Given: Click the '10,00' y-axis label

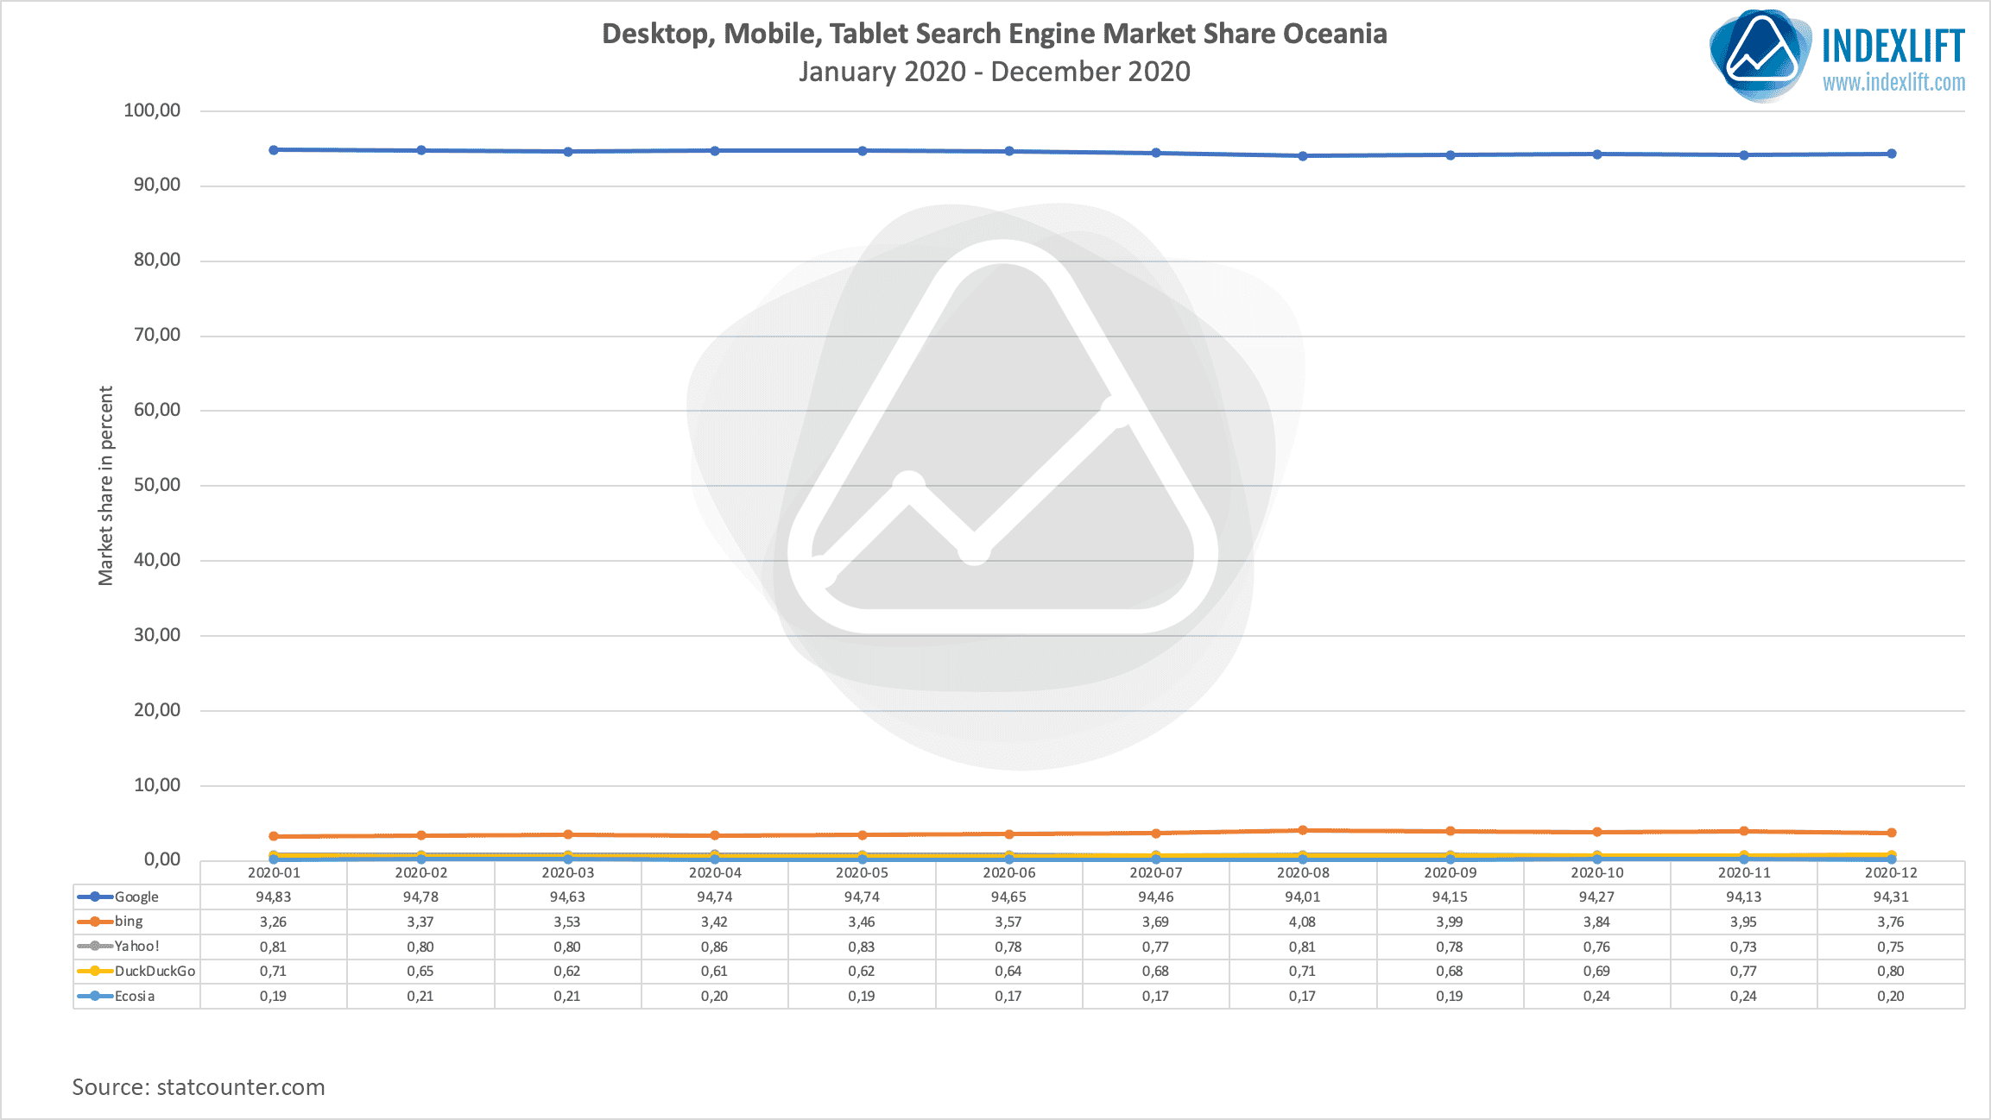Looking at the screenshot, I should 157,785.
